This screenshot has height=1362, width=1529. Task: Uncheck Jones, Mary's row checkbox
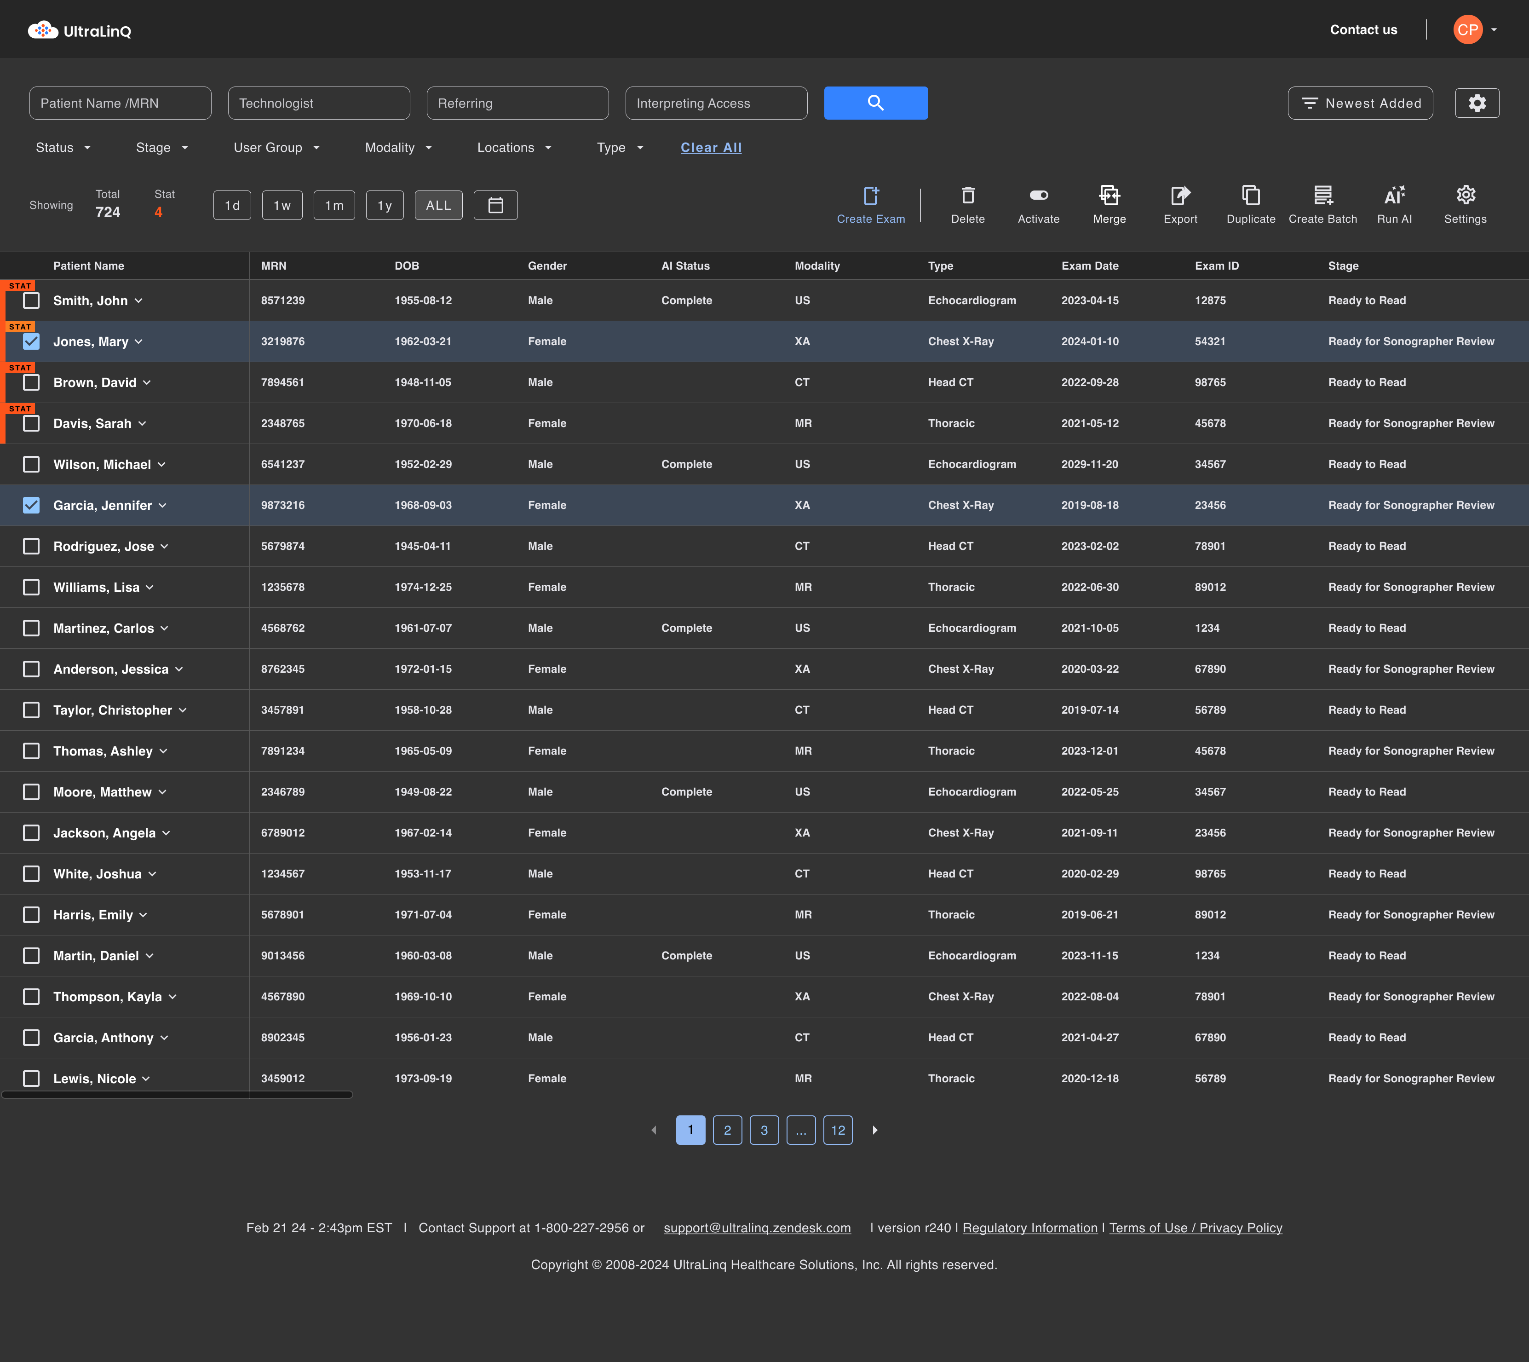(31, 341)
